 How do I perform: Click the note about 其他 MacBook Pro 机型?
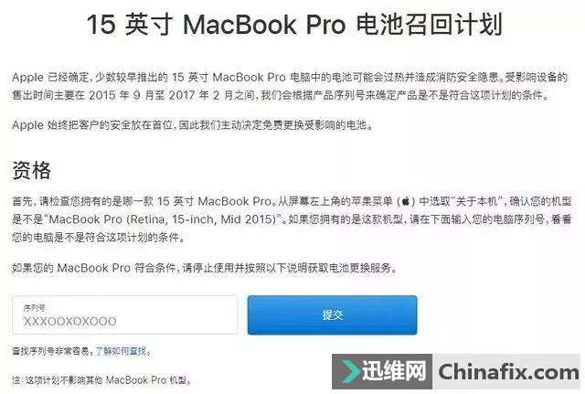[101, 380]
